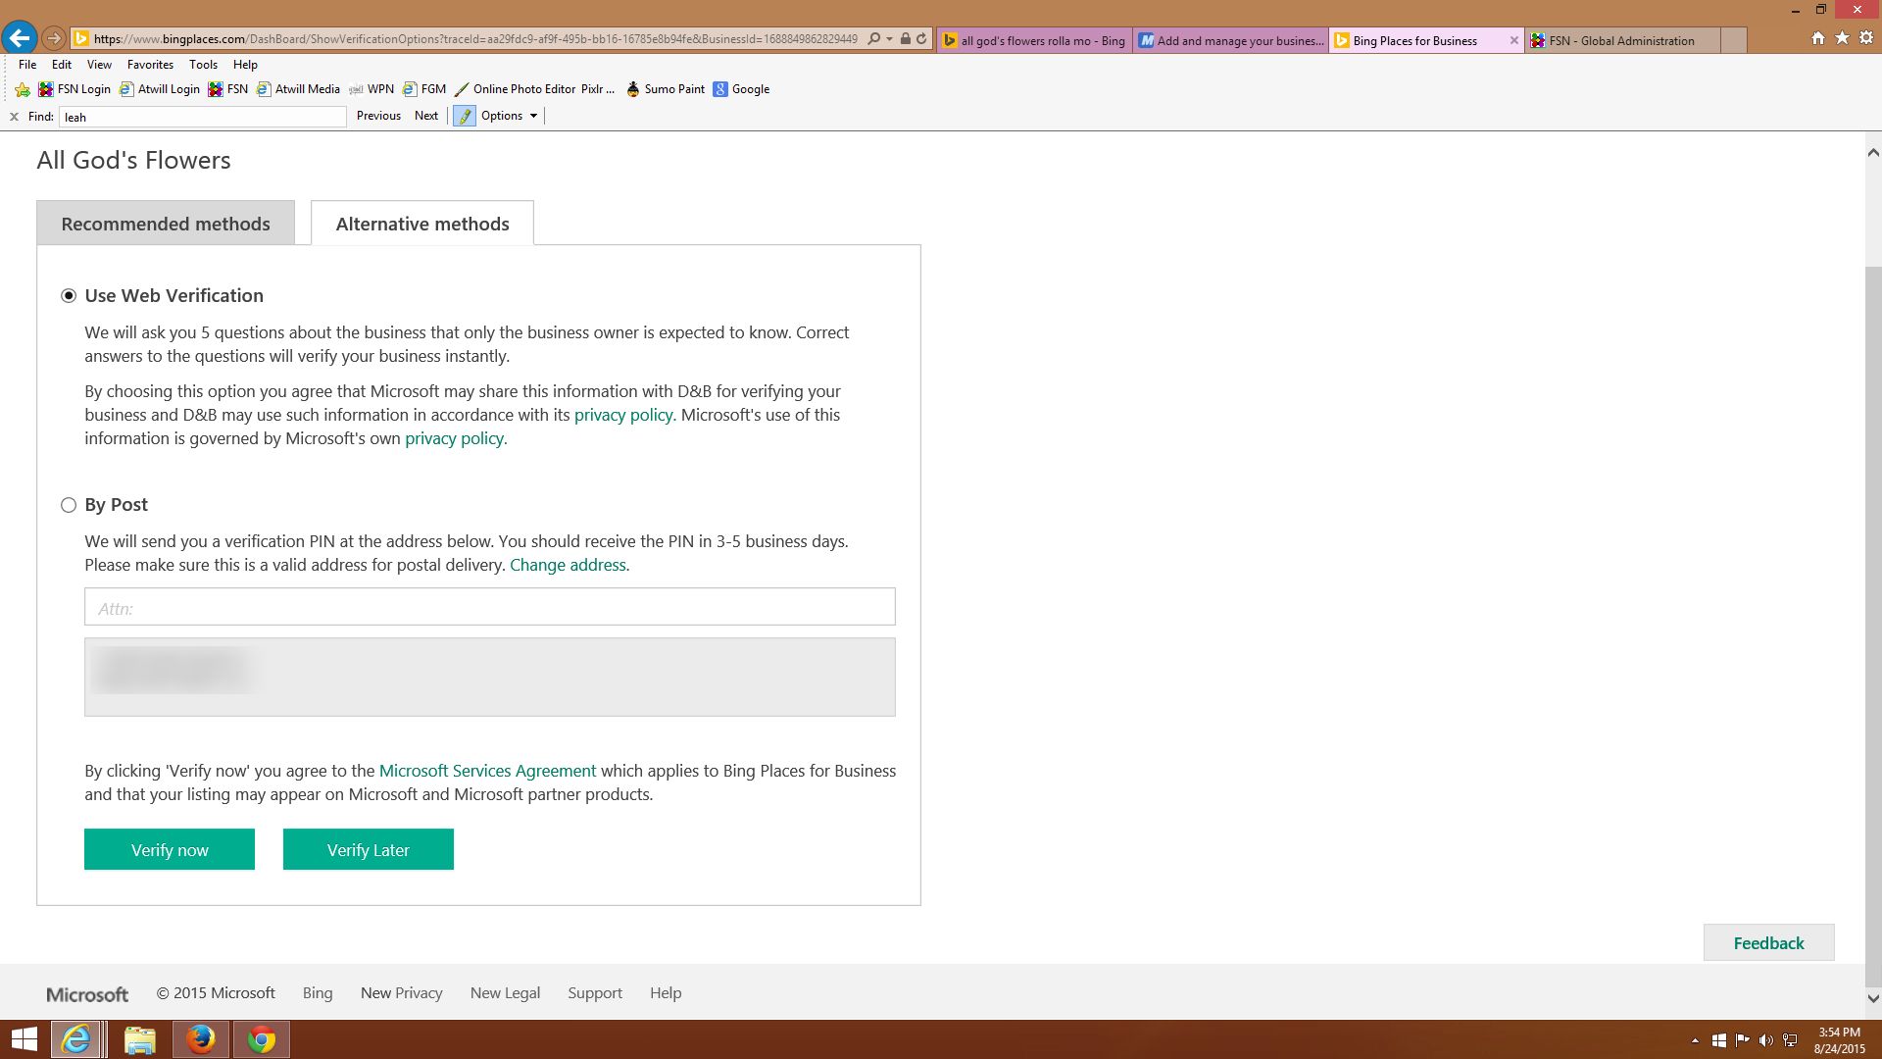Open the Change address link

point(568,565)
